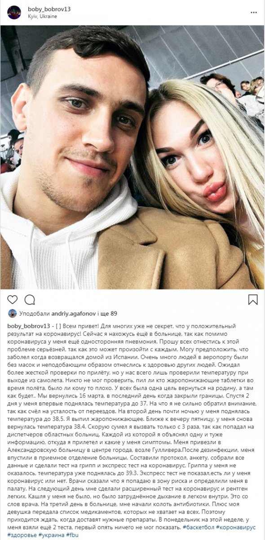The image size is (265, 540).
Task: Open the #украина hashtag
Action: pyautogui.click(x=52, y=535)
